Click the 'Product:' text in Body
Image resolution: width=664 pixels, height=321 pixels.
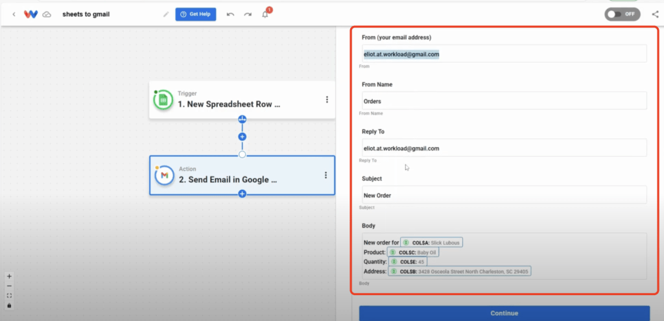(374, 252)
